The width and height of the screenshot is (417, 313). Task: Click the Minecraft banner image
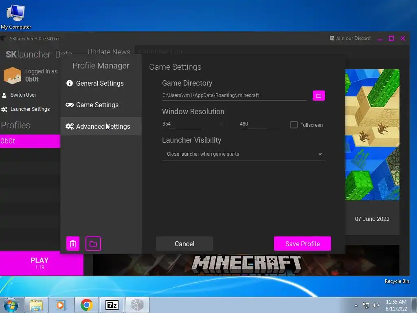pos(246,265)
